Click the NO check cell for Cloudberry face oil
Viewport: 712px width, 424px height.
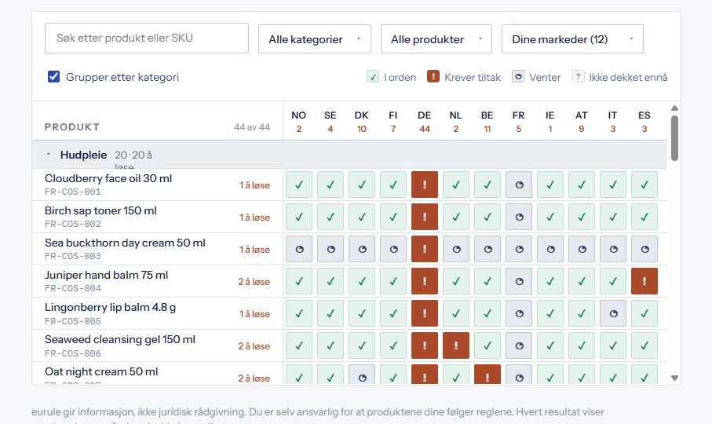[299, 185]
